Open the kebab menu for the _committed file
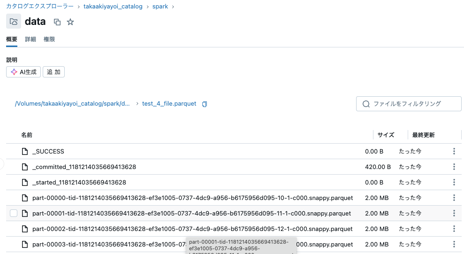The image size is (464, 254). [454, 167]
